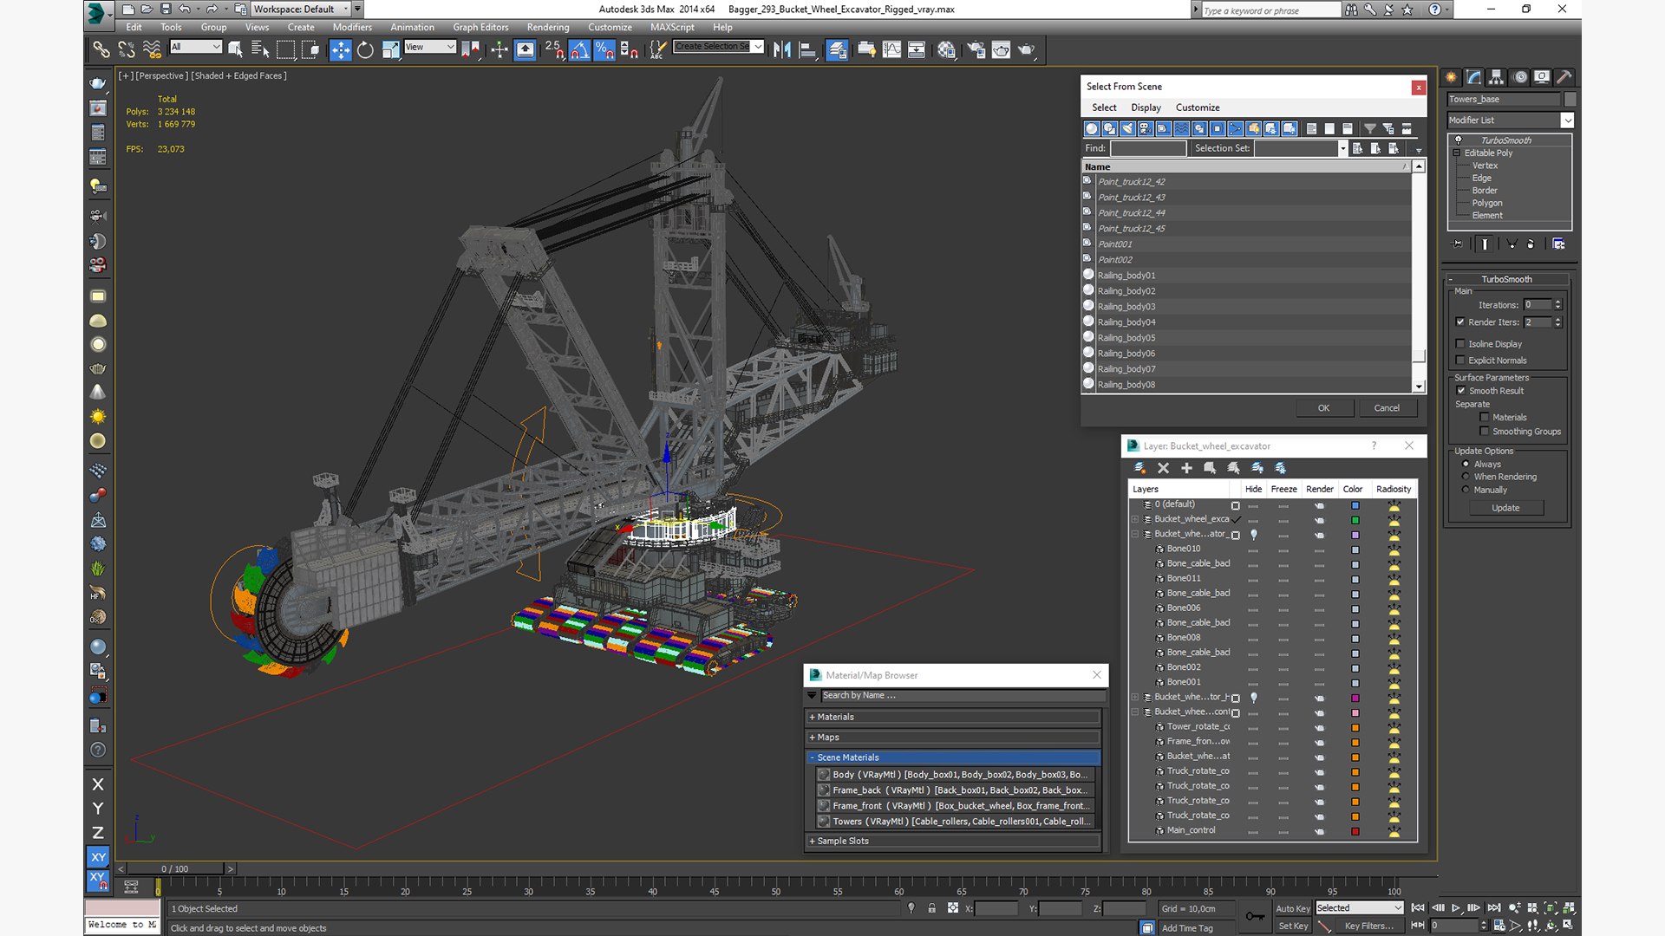
Task: Open the Modifiers menu
Action: click(352, 28)
